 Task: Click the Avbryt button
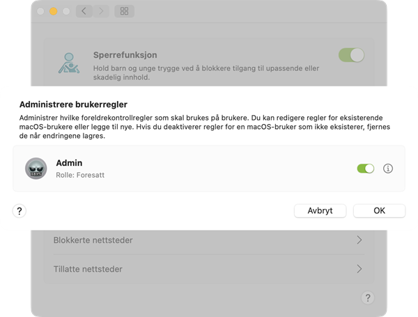click(320, 210)
